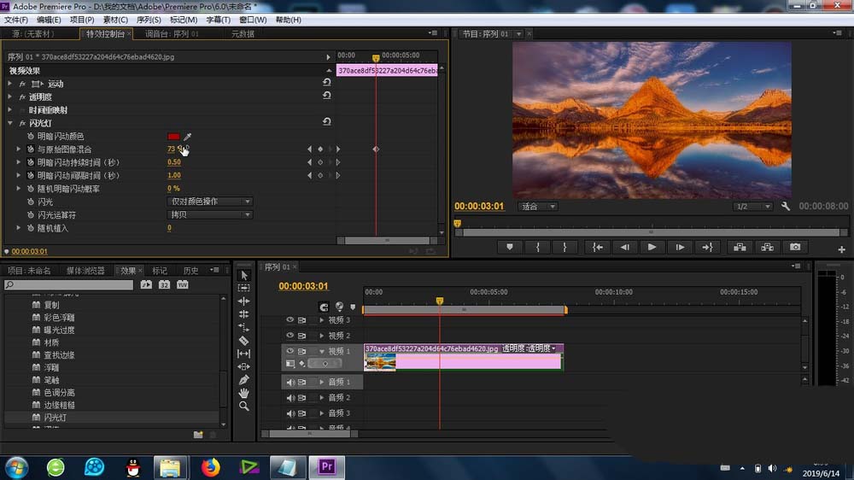The height and width of the screenshot is (480, 854).
Task: Select the Pen tool in tools panel
Action: (243, 380)
